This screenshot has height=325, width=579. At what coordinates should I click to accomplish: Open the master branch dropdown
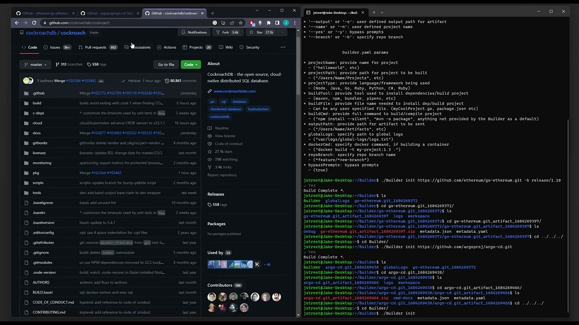pyautogui.click(x=35, y=65)
